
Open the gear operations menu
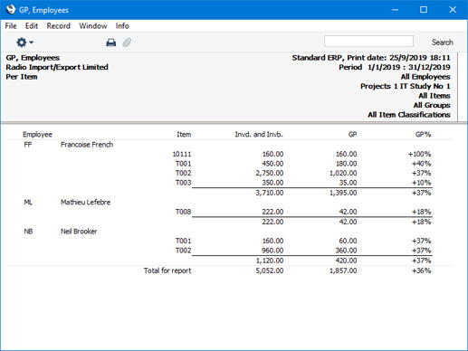(24, 43)
